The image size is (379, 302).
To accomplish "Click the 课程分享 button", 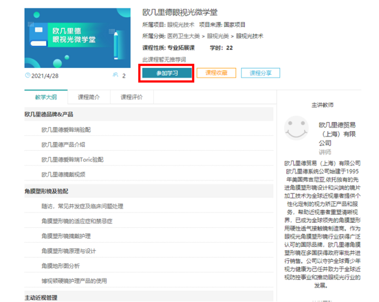I will [260, 73].
